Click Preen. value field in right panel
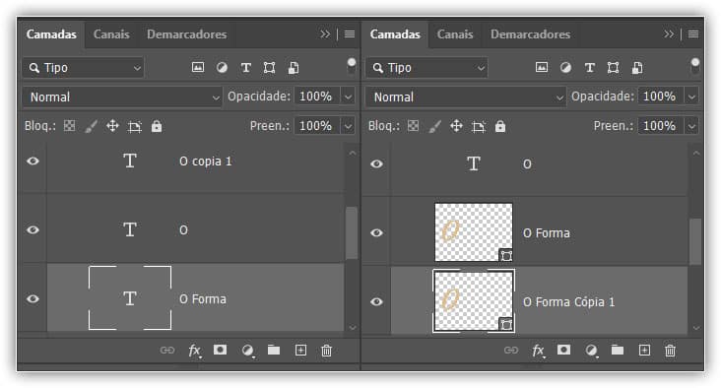The width and height of the screenshot is (721, 388). (x=661, y=126)
